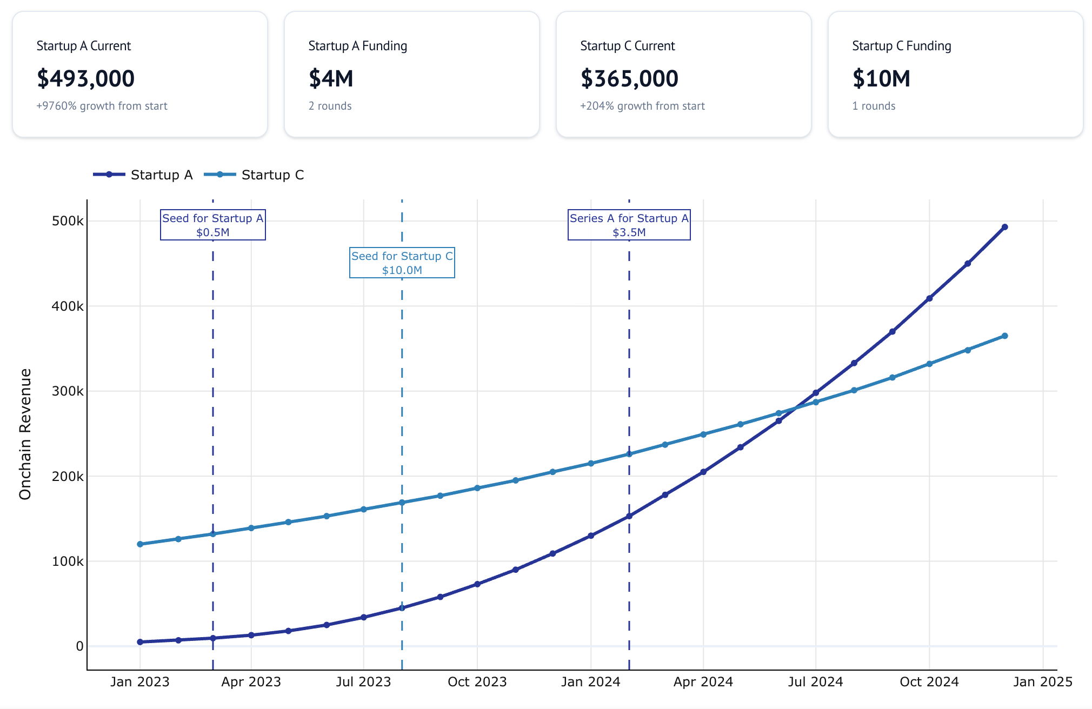Click the Jan 2025 axis label
This screenshot has width=1092, height=709.
[1042, 682]
